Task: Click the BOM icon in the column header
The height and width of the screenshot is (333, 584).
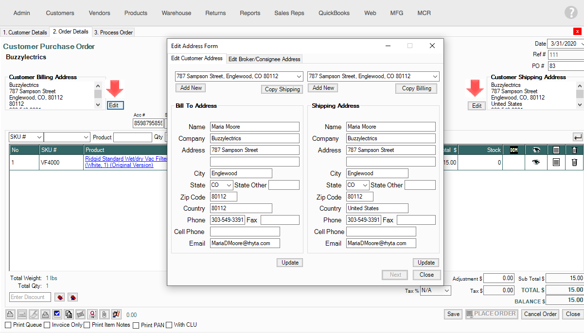Action: pos(513,150)
